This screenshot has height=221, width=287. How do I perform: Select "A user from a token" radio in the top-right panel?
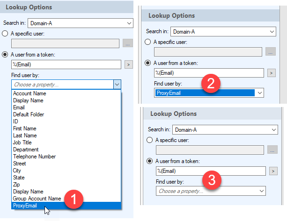[148, 63]
